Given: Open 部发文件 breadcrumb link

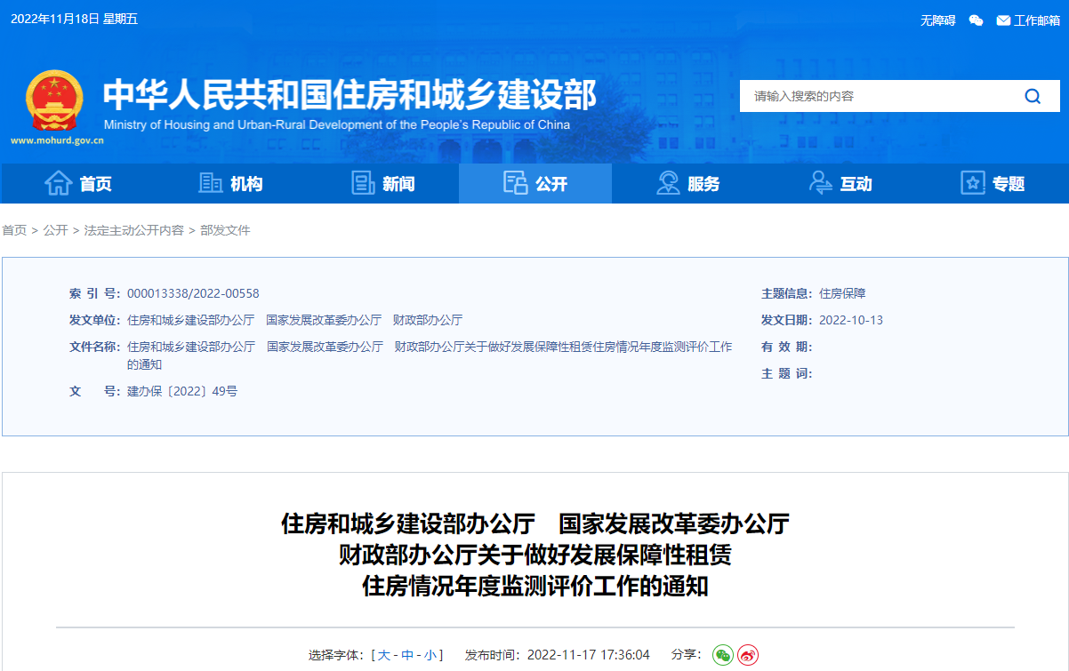Looking at the screenshot, I should pos(225,230).
